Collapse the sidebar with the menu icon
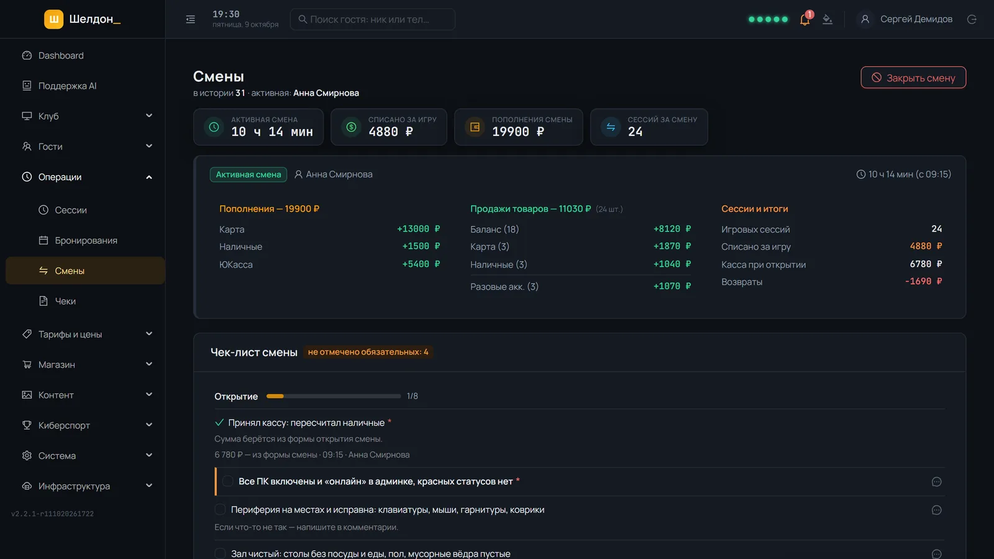The image size is (994, 559). pyautogui.click(x=191, y=19)
